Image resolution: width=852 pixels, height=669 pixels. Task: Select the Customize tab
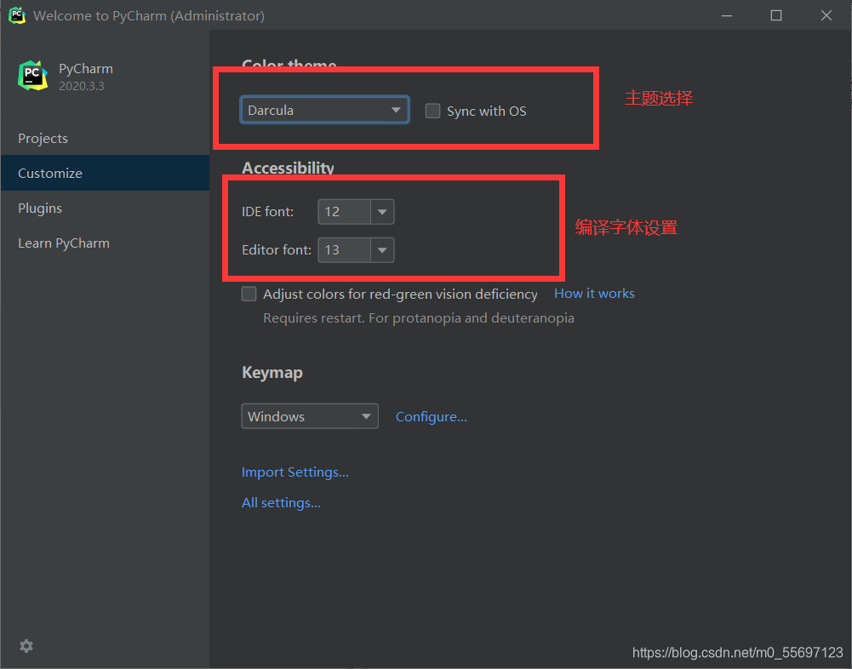click(106, 174)
